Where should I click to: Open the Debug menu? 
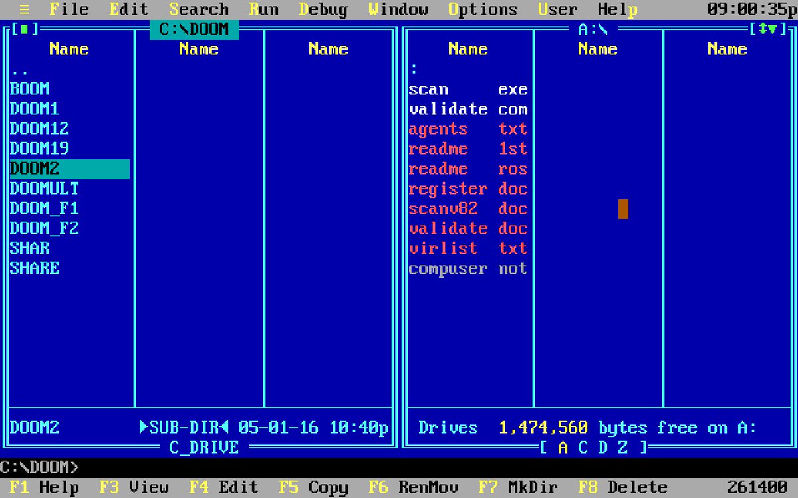[x=323, y=9]
